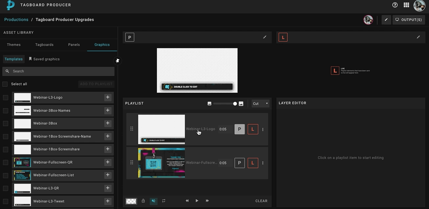
Task: Toggle playlist loop icon
Action: coord(164,201)
